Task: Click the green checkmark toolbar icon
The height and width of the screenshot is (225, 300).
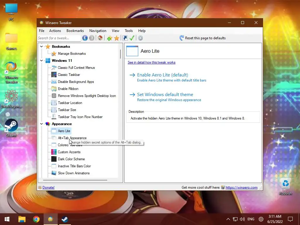Action: coord(132,38)
